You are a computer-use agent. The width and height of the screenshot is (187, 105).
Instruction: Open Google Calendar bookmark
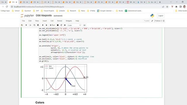coord(105,11)
